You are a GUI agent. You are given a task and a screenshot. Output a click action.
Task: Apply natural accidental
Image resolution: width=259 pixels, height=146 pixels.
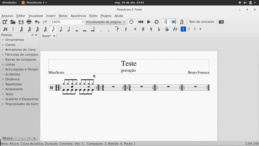tap(151, 29)
